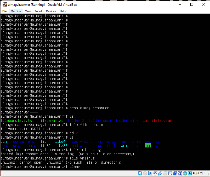The height and width of the screenshot is (177, 210).
Task: Click the optical disk indicator icon
Action: 145,173
